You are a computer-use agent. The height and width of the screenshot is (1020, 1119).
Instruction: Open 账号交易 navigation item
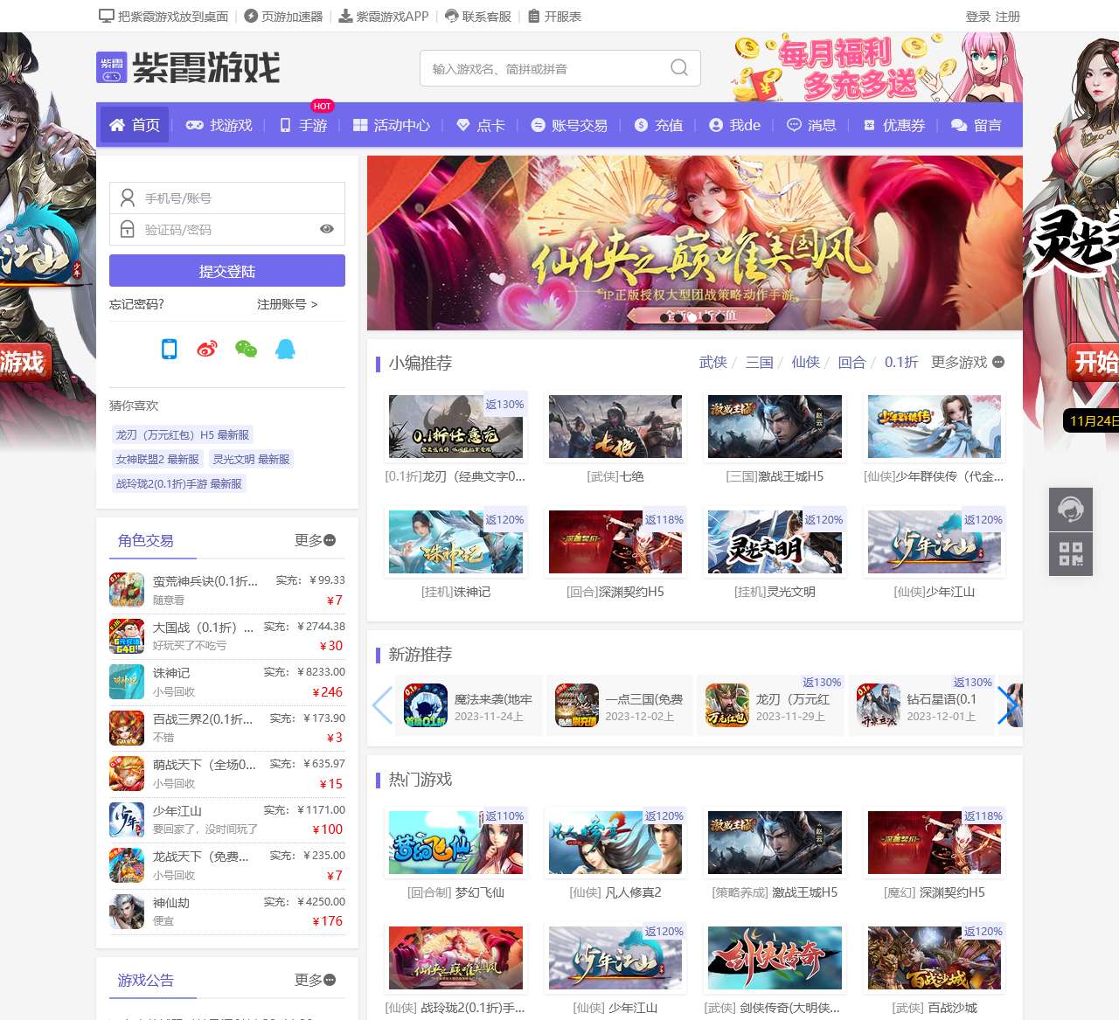(569, 125)
